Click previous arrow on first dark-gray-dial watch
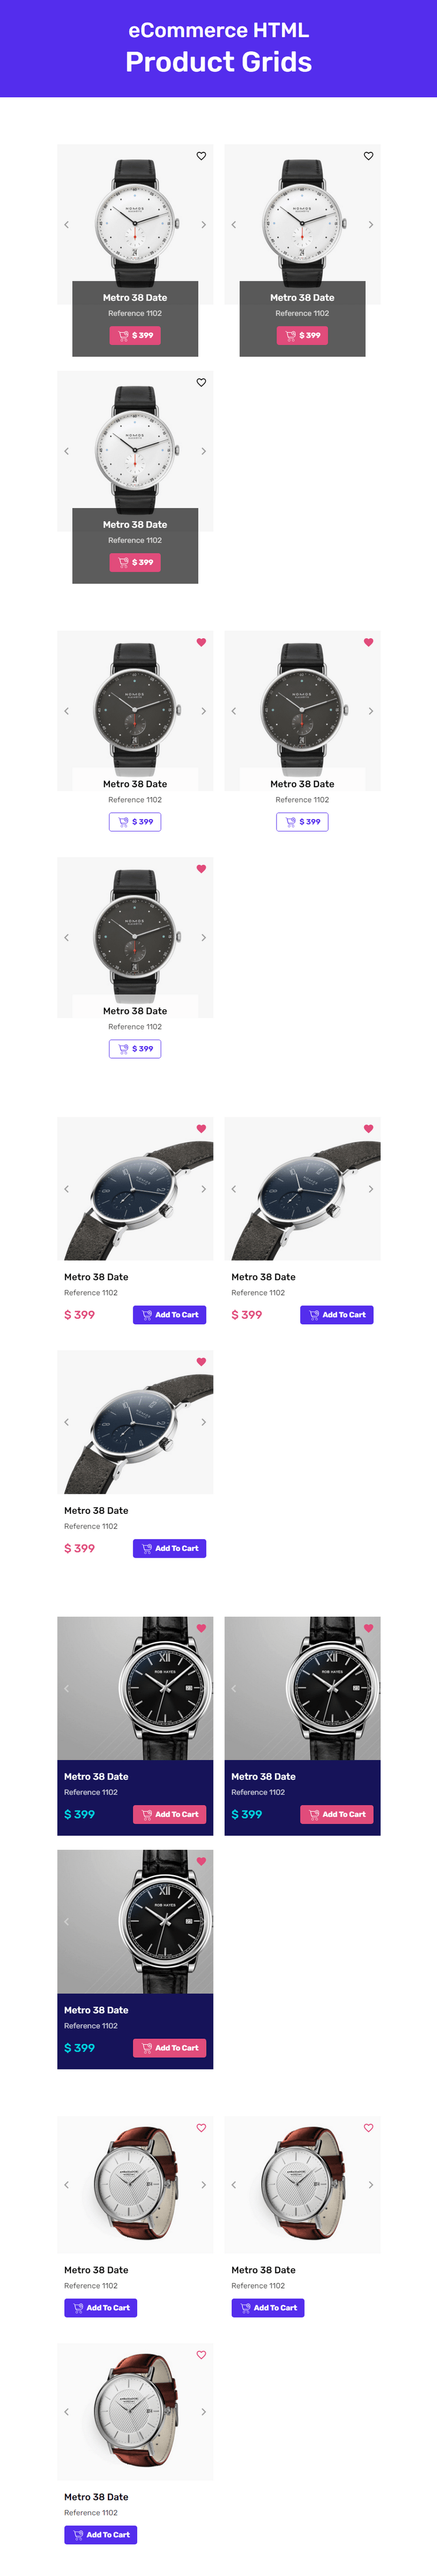This screenshot has height=2576, width=437. point(67,711)
